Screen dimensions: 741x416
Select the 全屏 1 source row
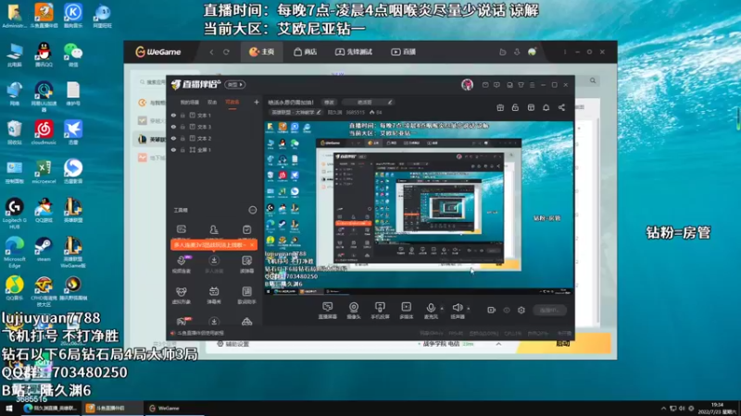[x=215, y=150]
